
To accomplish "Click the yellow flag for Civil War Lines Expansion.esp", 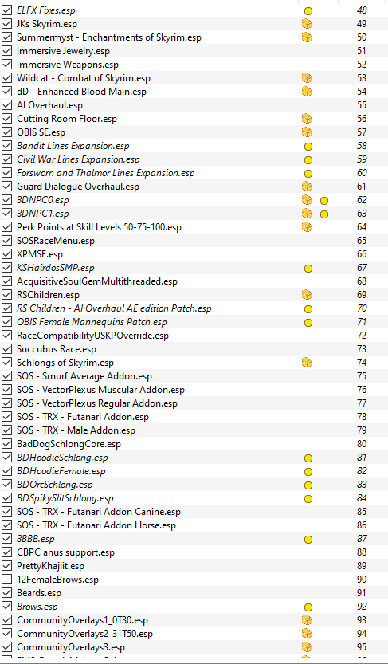I will [x=308, y=160].
